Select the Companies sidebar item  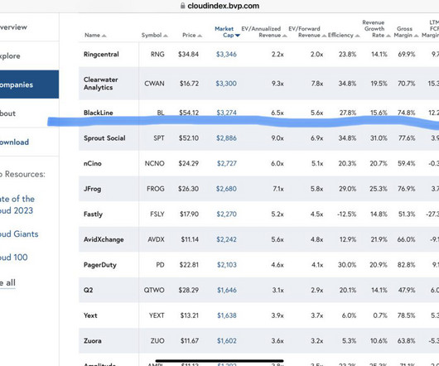(29, 84)
